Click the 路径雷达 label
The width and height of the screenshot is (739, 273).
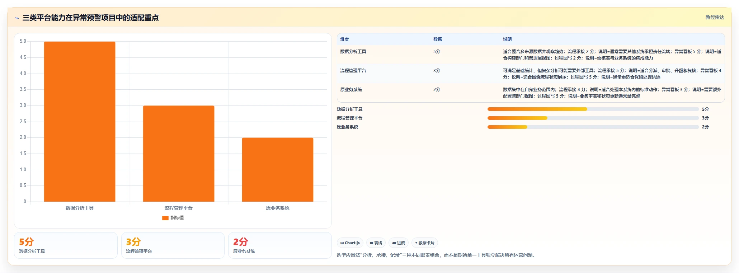coord(715,17)
